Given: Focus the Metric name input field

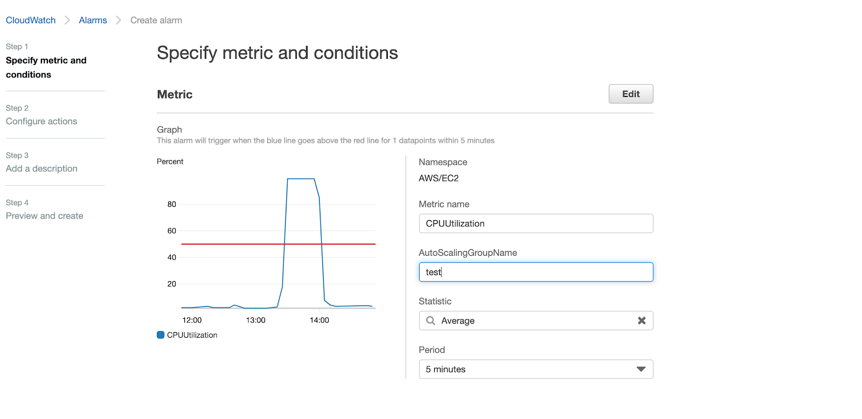Looking at the screenshot, I should click(x=536, y=224).
